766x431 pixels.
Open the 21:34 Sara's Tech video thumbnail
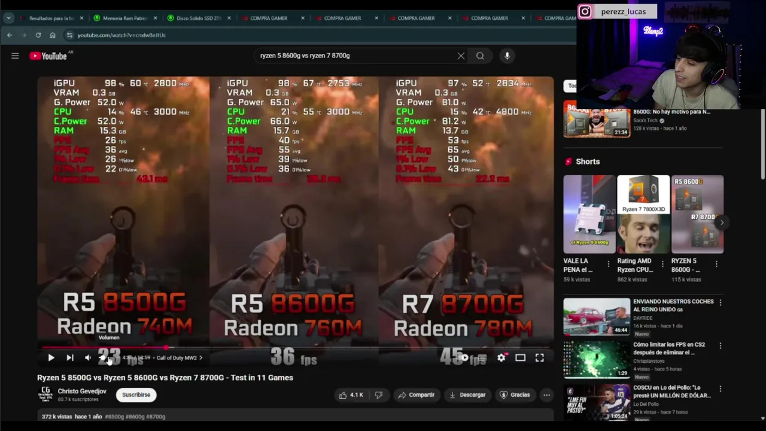click(x=597, y=119)
